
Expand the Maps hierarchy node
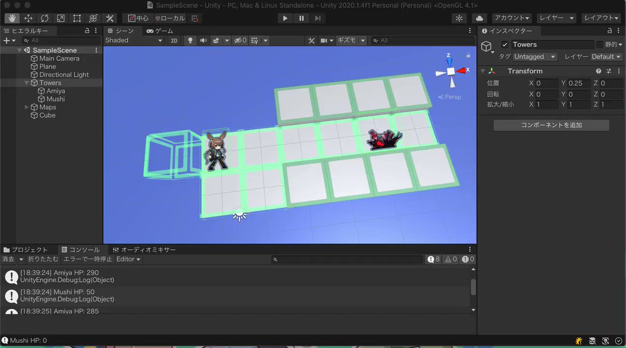[x=27, y=107]
